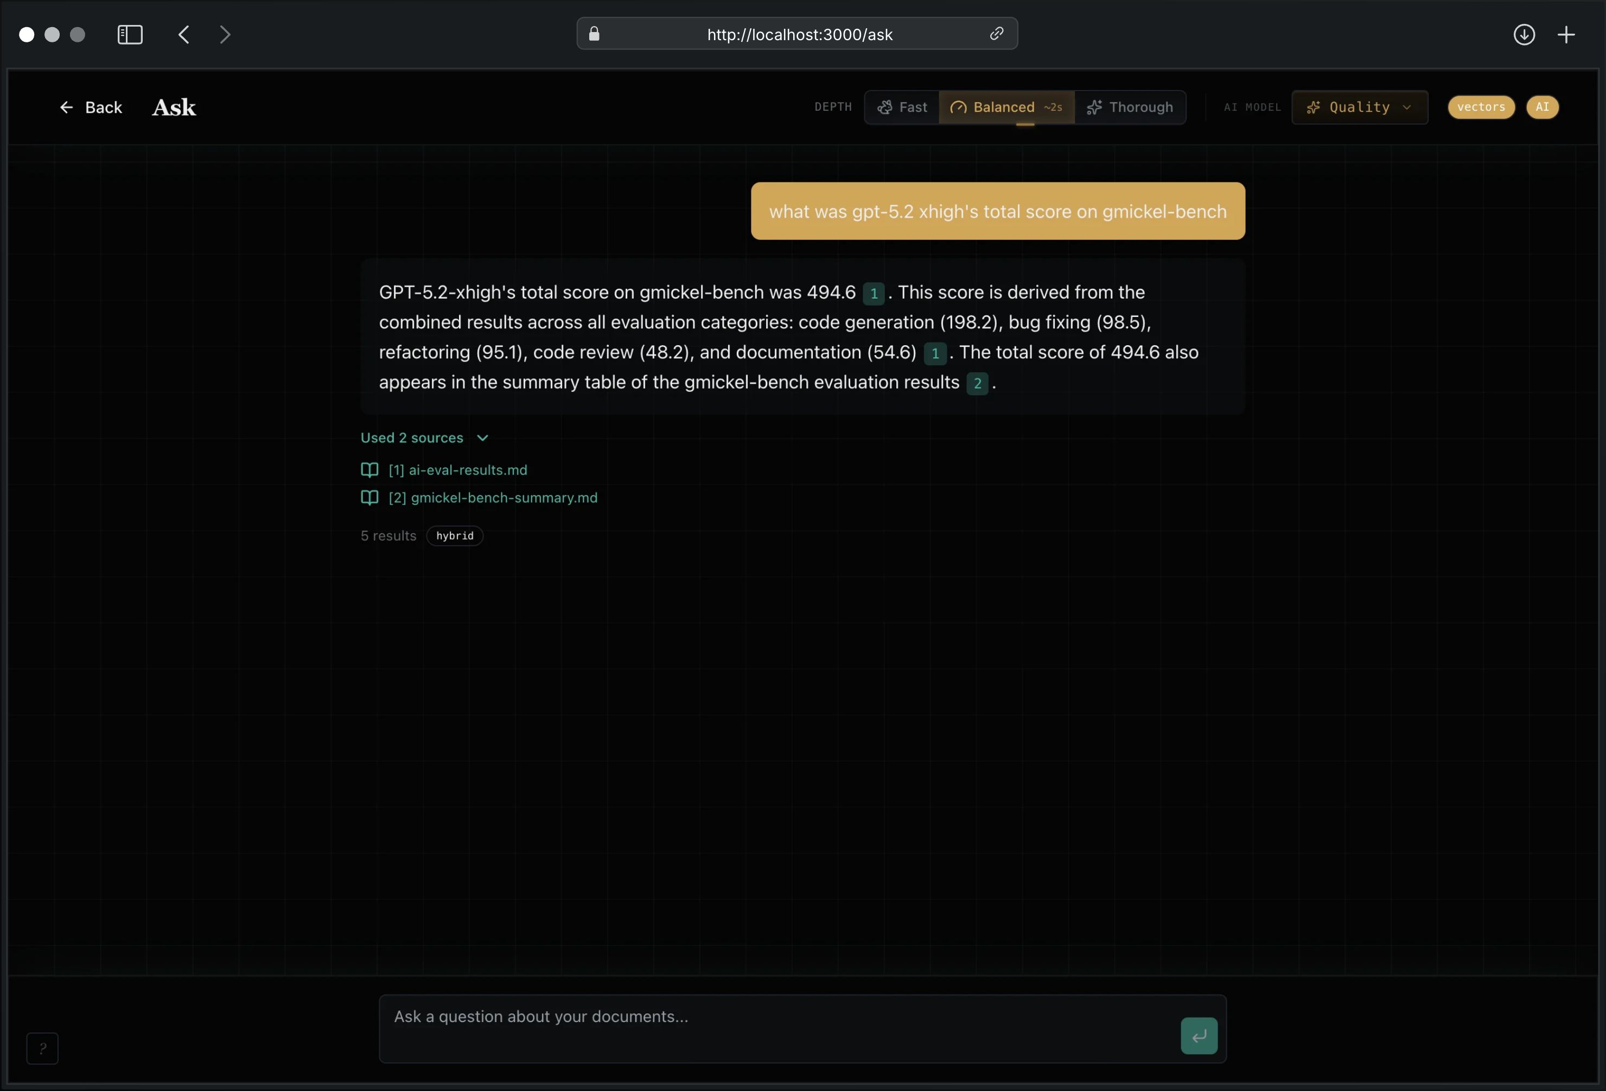The height and width of the screenshot is (1091, 1606).
Task: Switch retrieval mode to vectors
Action: [x=1481, y=107]
